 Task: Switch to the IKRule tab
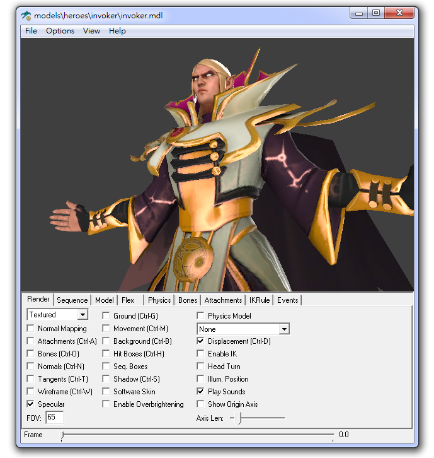[260, 300]
